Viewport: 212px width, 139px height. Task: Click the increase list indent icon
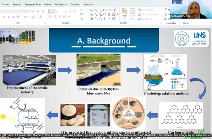click(x=69, y=11)
